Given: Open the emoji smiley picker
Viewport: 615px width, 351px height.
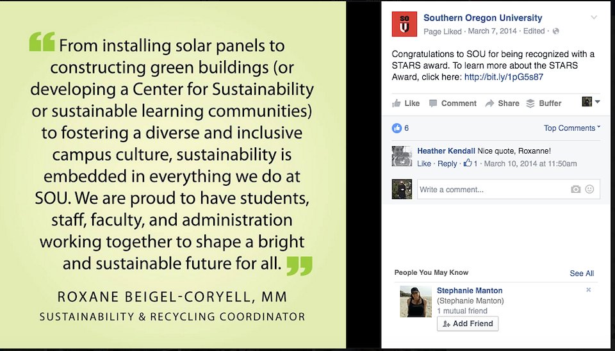Looking at the screenshot, I should tap(589, 189).
